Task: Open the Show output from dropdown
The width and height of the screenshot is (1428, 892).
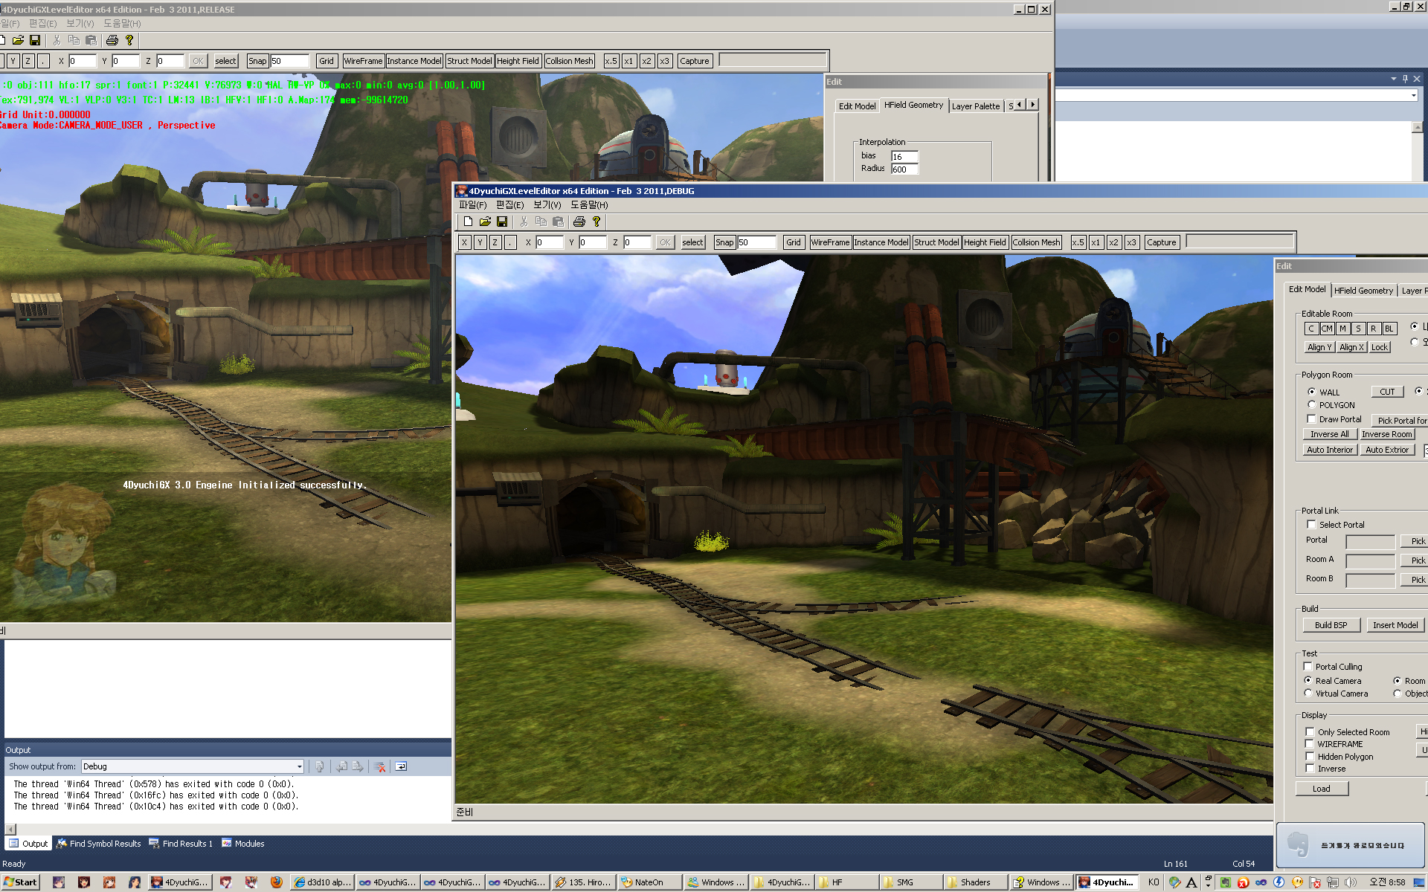Action: [x=299, y=766]
